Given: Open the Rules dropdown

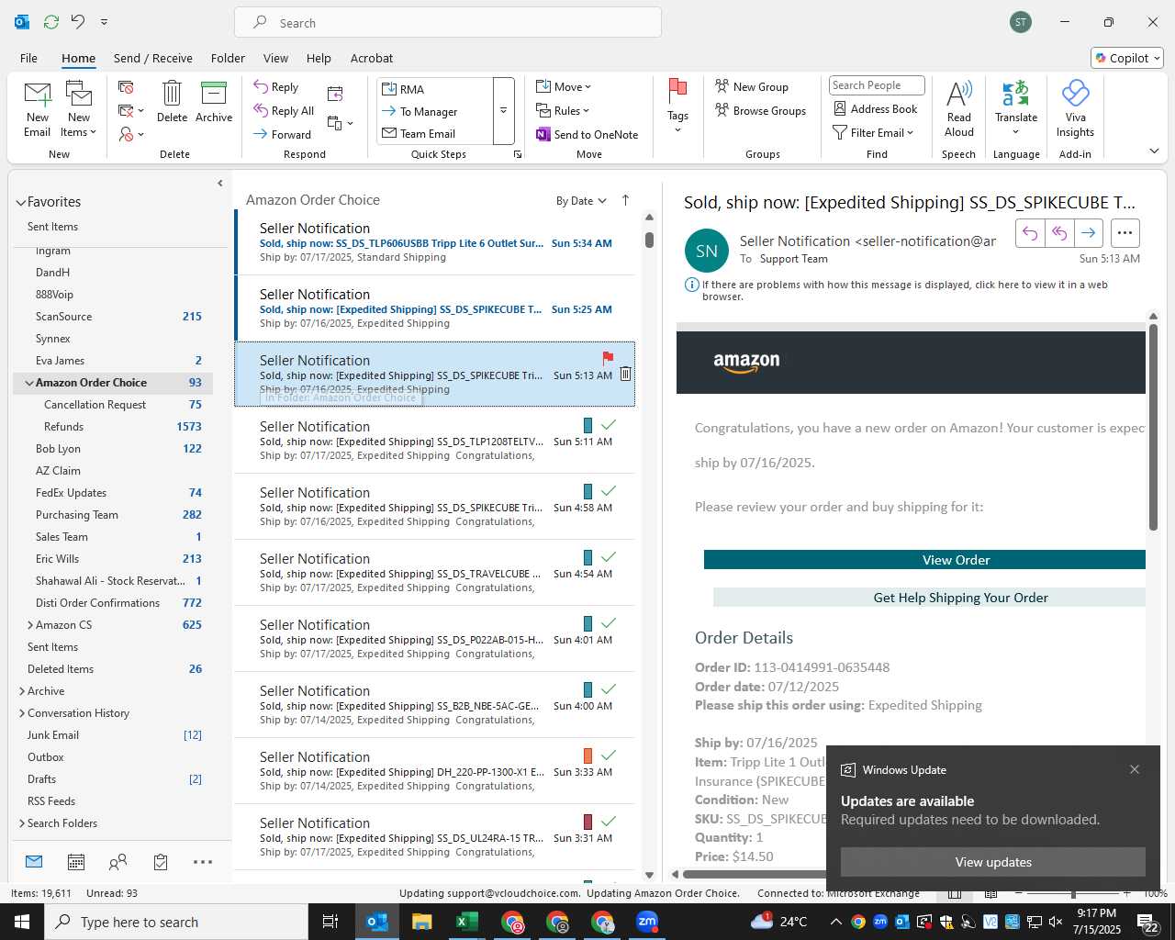Looking at the screenshot, I should 563,111.
